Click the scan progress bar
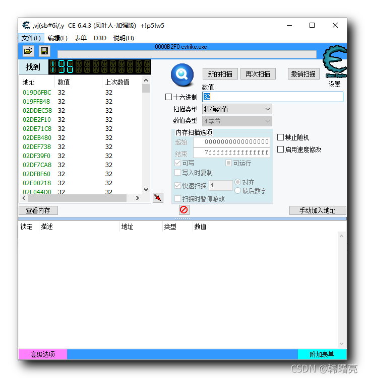 click(187, 54)
